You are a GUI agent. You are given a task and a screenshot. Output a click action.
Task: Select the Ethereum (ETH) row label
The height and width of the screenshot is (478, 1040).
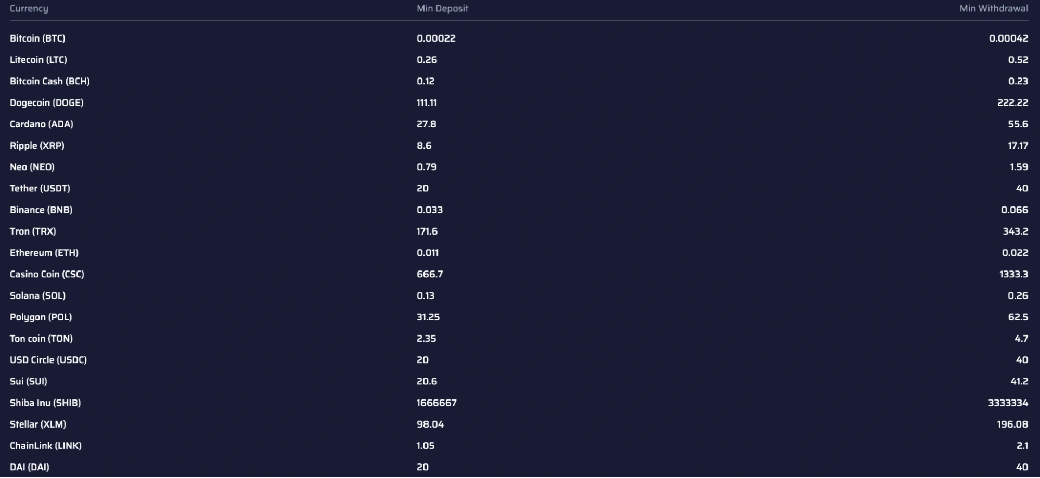(x=44, y=253)
